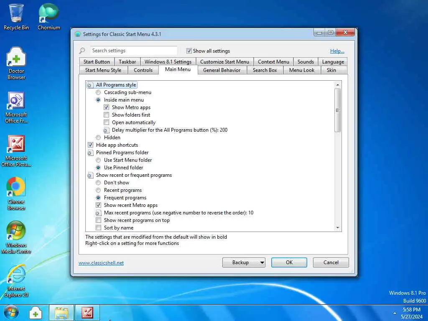Image resolution: width=428 pixels, height=321 pixels.
Task: Enable Open automatically checkbox
Action: coord(106,122)
